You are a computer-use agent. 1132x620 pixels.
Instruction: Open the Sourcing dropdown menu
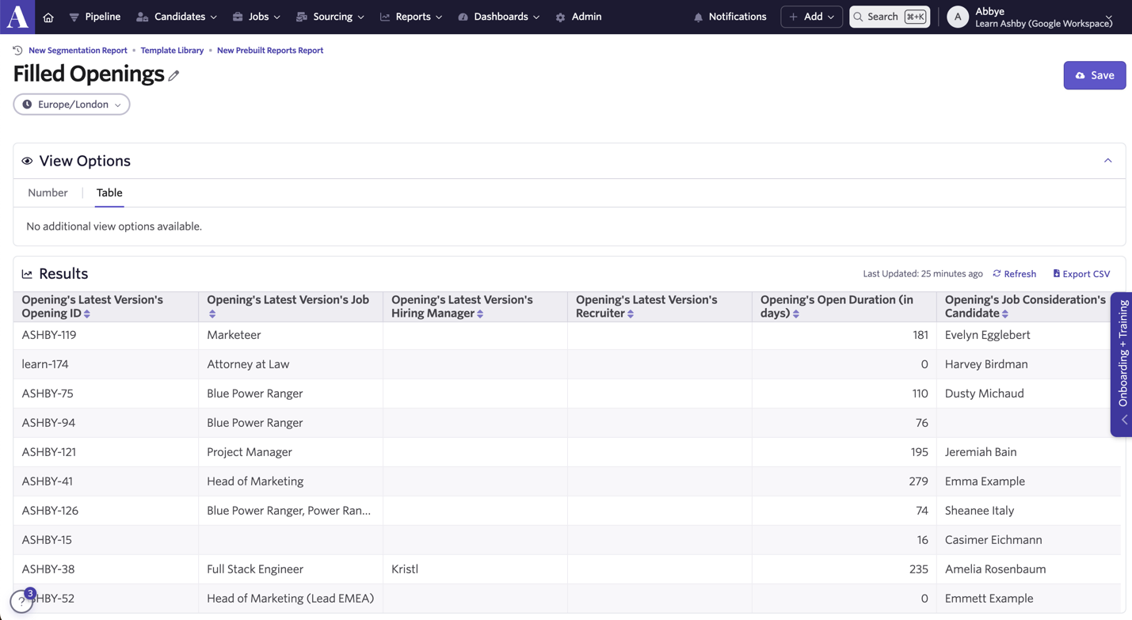click(x=330, y=17)
